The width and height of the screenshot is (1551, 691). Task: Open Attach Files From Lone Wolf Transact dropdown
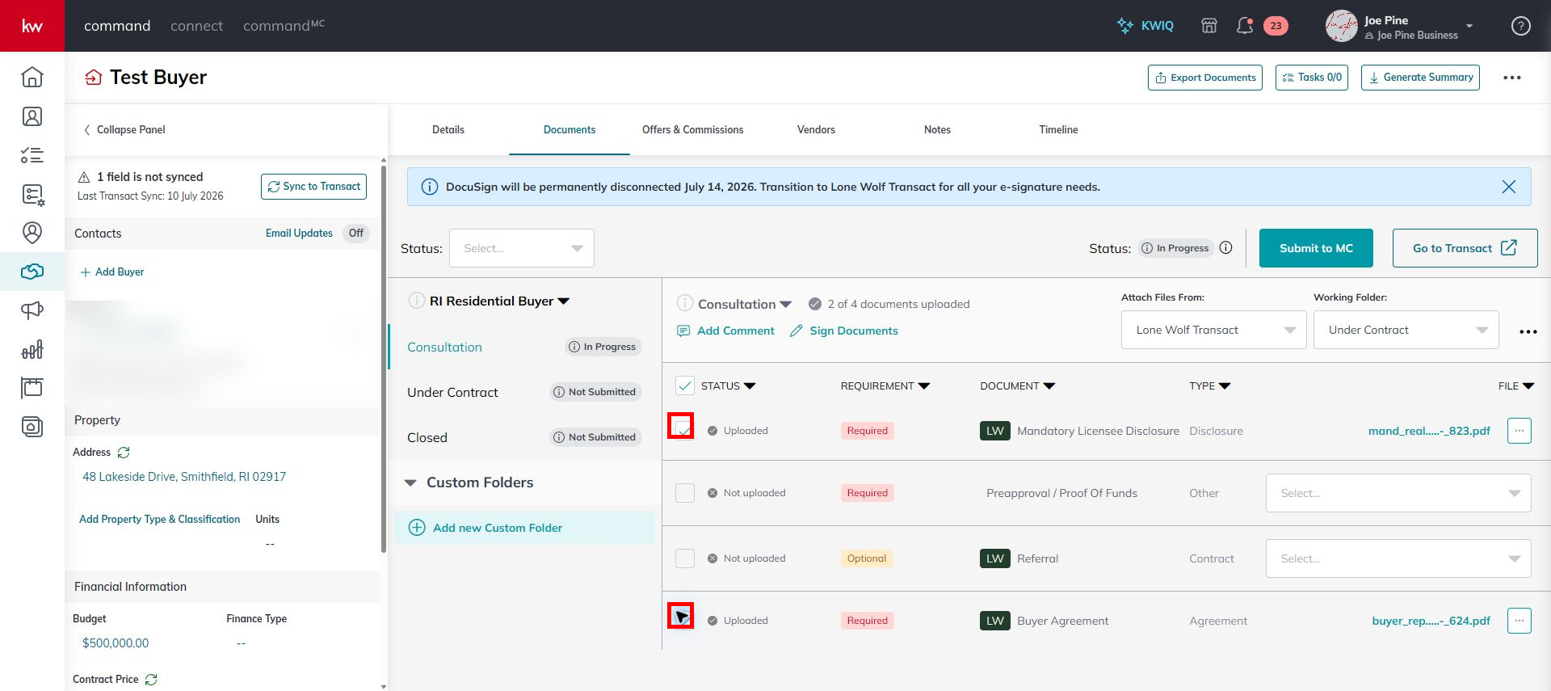point(1213,330)
